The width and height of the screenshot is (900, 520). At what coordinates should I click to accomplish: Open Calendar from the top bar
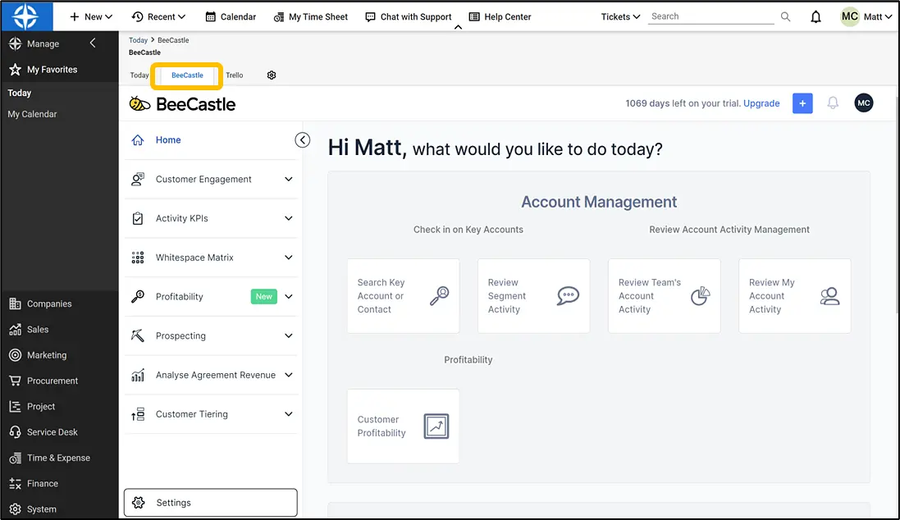(231, 16)
